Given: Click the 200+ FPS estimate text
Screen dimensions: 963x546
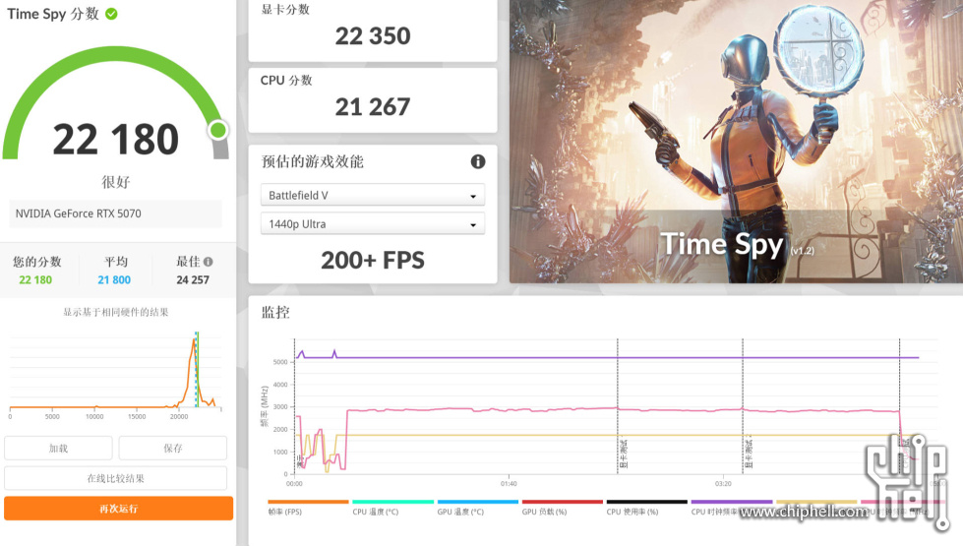Looking at the screenshot, I should pos(373,261).
